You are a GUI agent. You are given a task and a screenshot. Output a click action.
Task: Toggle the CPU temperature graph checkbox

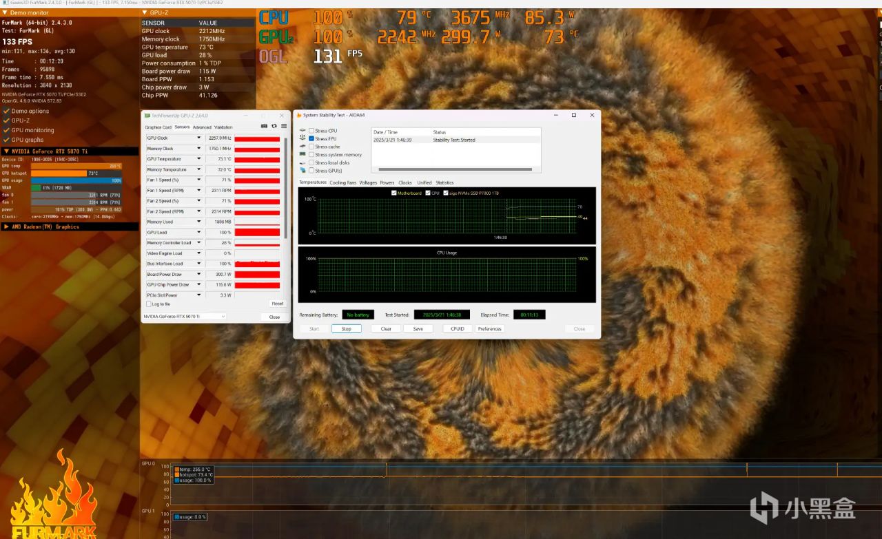[x=428, y=193]
